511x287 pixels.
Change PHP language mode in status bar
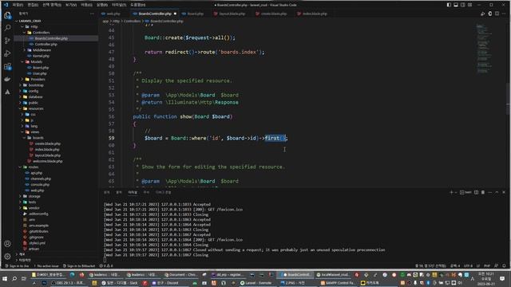pos(487,265)
